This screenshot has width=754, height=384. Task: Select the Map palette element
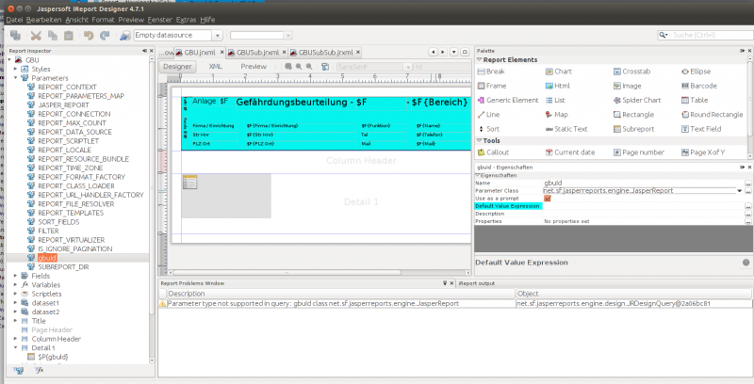(x=557, y=115)
